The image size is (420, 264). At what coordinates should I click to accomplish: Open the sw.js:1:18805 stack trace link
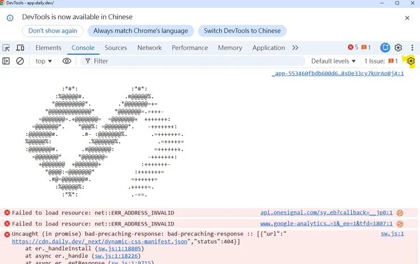119,249
